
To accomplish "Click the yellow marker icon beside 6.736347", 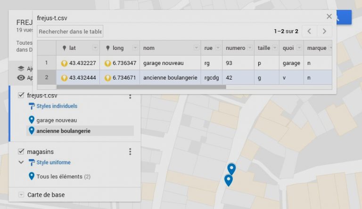I will [x=107, y=63].
